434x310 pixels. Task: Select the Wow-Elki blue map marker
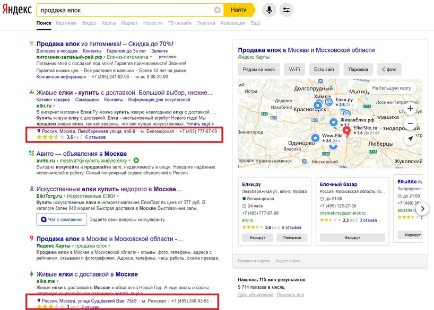tap(315, 138)
